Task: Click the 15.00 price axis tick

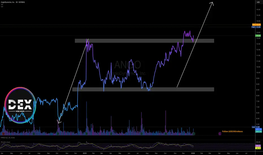Action: [258, 15]
